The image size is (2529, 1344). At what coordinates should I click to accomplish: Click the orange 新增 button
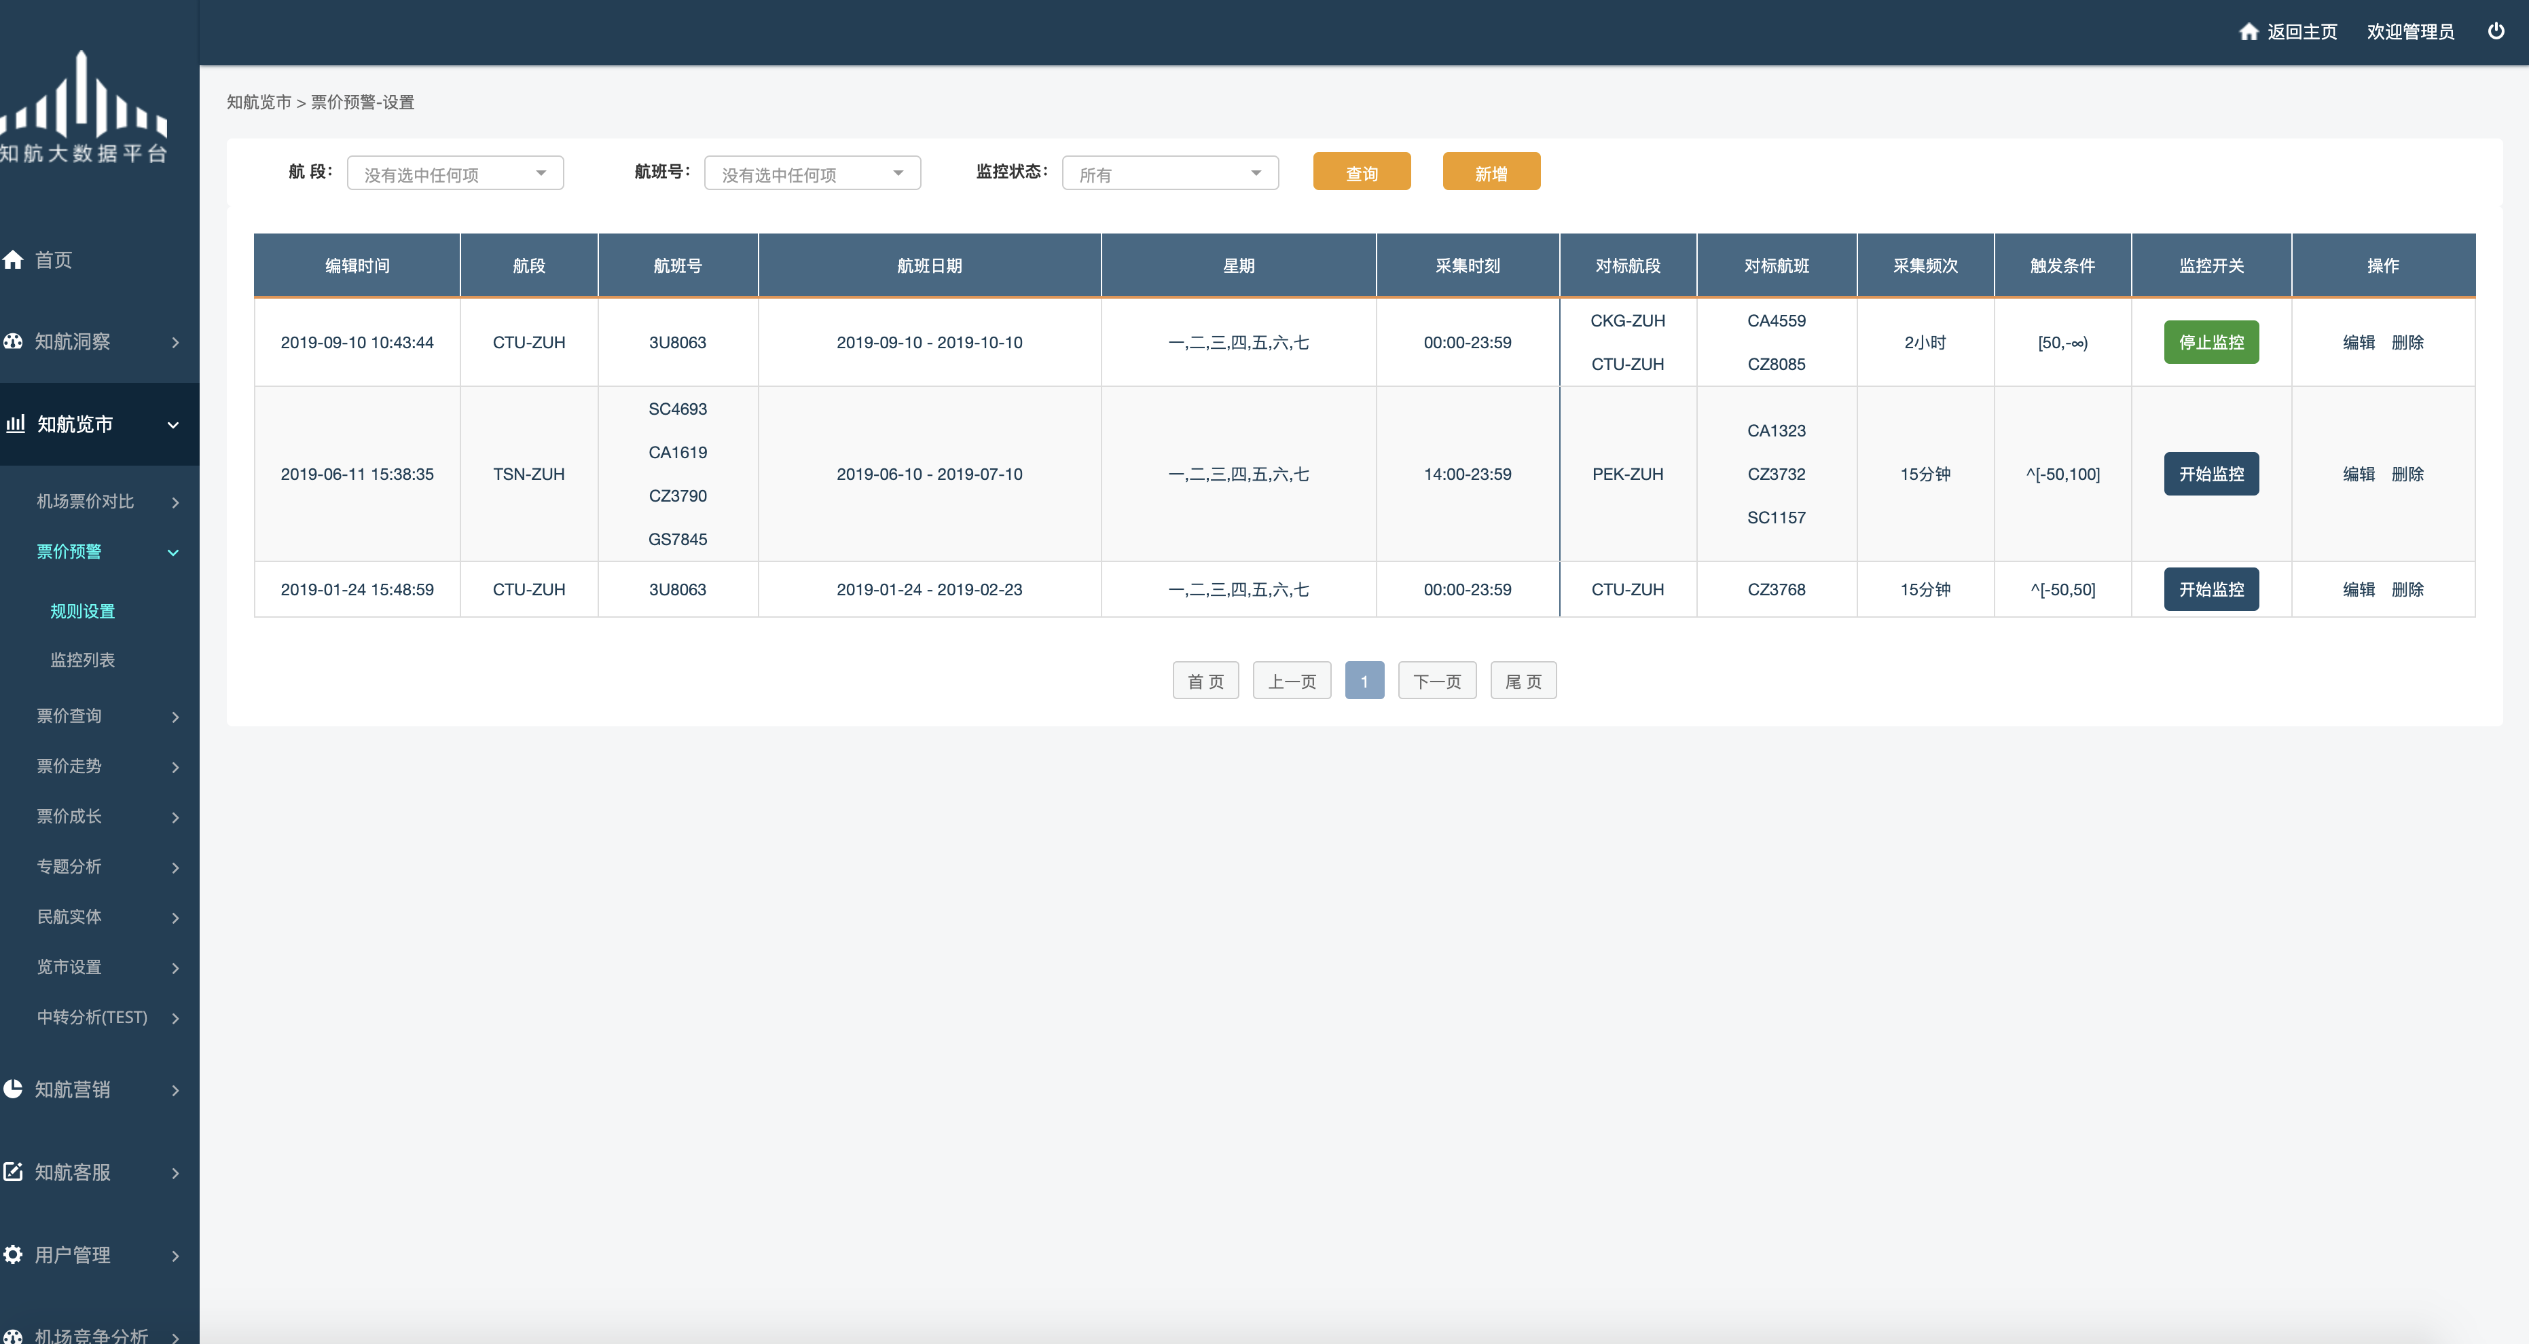1490,172
